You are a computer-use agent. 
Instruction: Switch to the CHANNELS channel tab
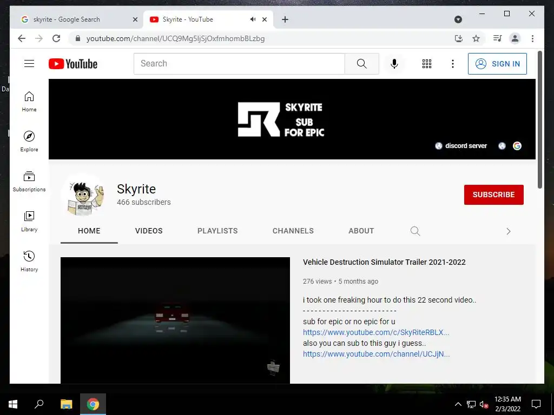click(x=293, y=231)
